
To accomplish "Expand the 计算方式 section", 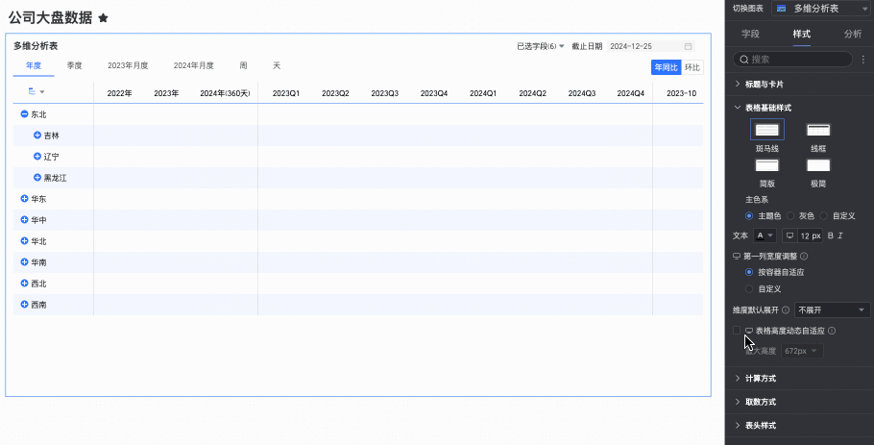I will [x=759, y=379].
